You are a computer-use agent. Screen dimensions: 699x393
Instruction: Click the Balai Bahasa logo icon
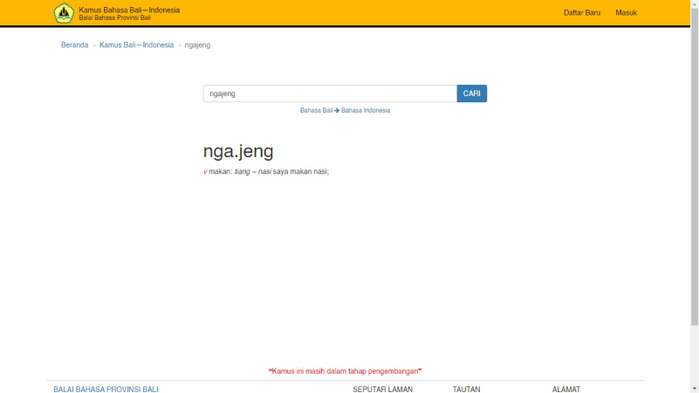tap(64, 13)
